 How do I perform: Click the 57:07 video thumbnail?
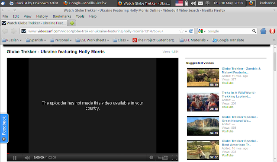(x=203, y=150)
